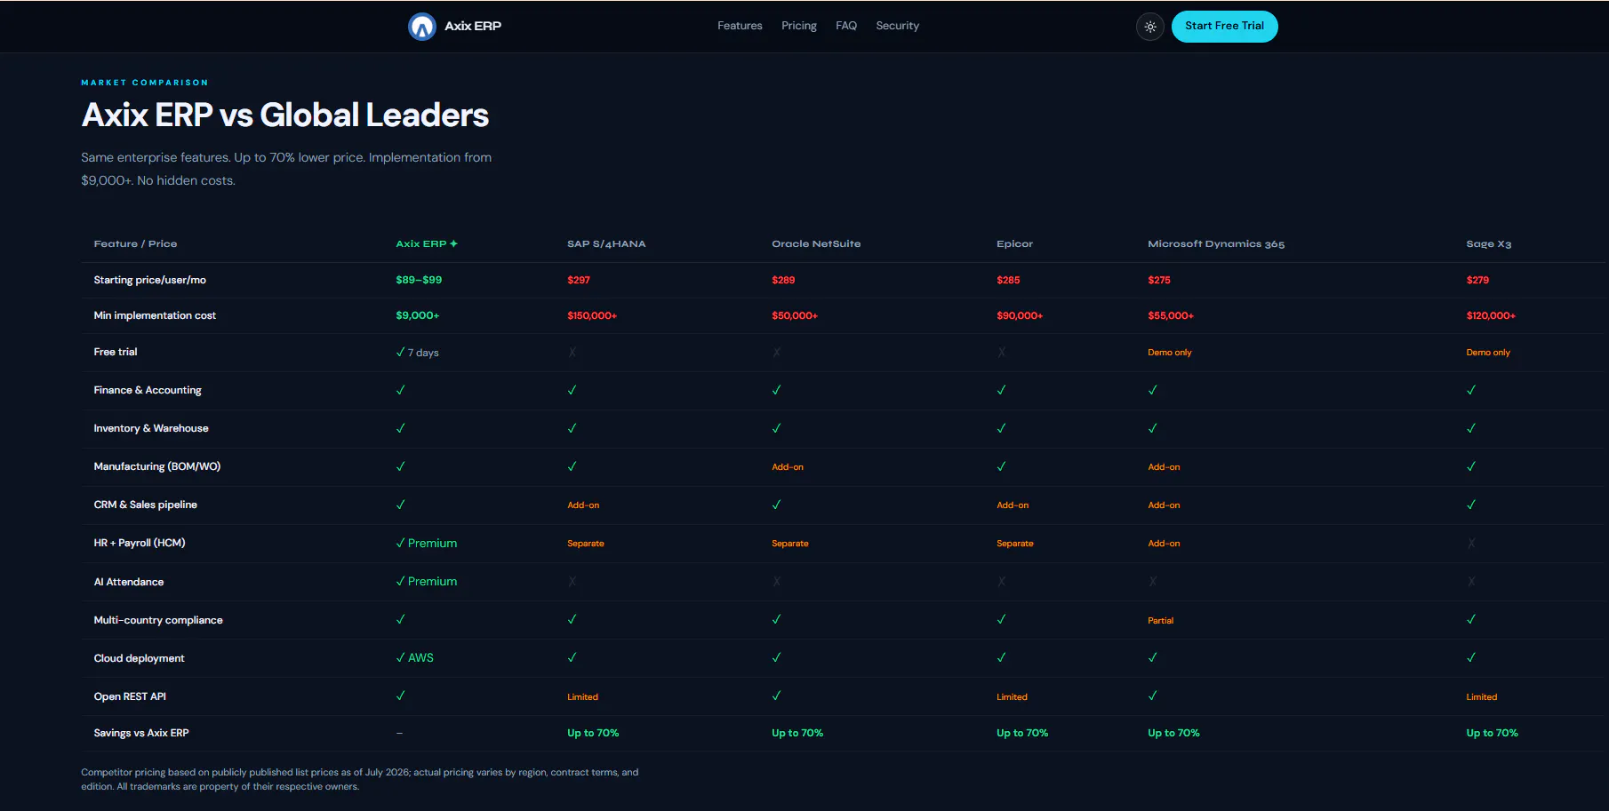1609x811 pixels.
Task: Select the 'Finance & Accounting' row label
Action: (148, 390)
